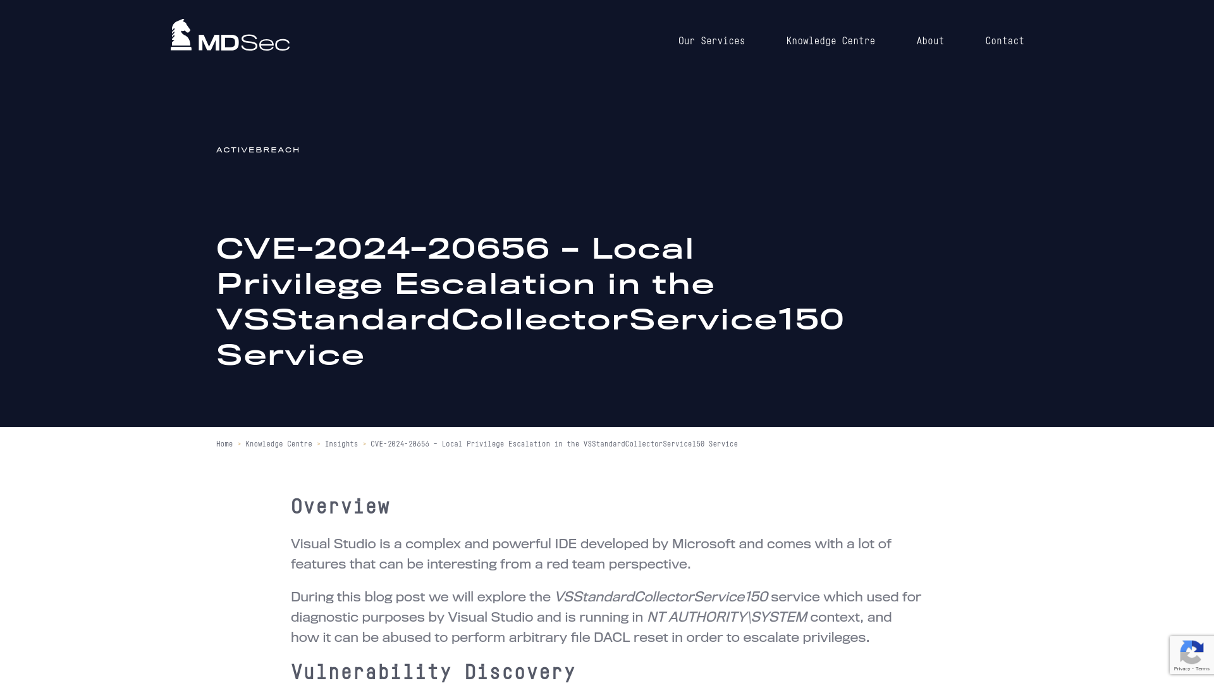
Task: Navigate to Knowledge Centre section
Action: click(x=830, y=40)
